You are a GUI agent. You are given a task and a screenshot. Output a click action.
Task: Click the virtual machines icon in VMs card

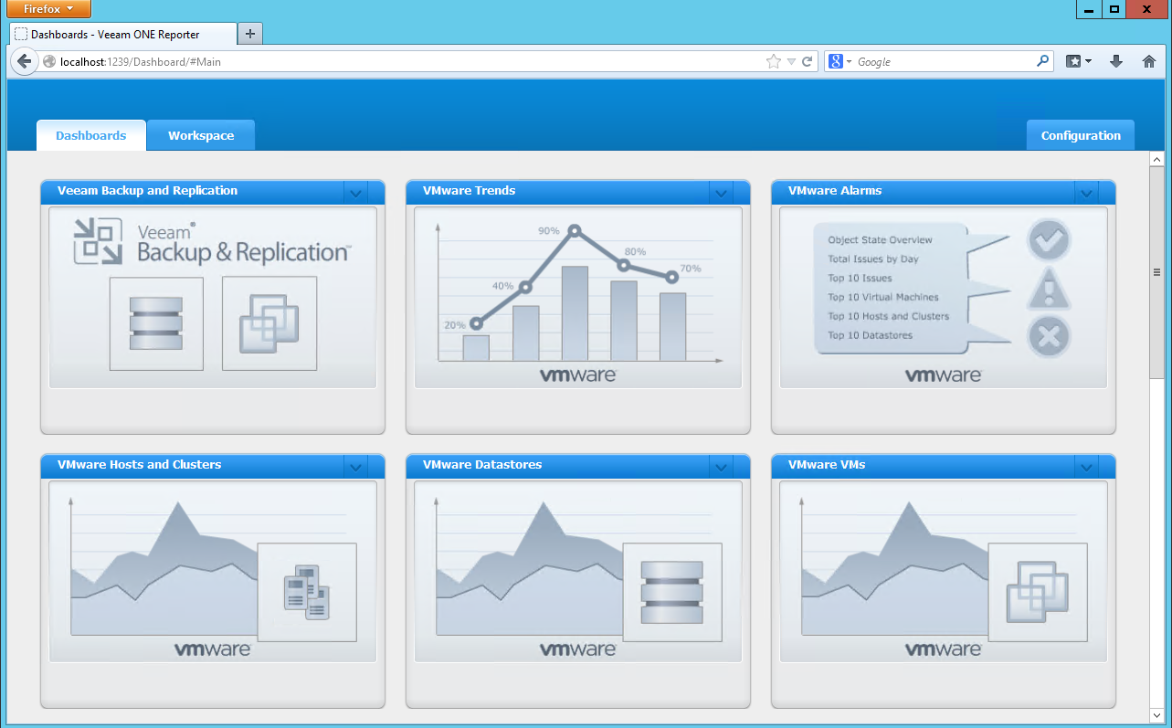[x=1038, y=593]
